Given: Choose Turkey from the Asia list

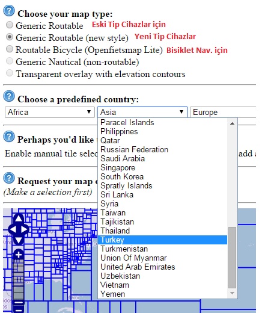Looking at the screenshot, I should [x=162, y=240].
